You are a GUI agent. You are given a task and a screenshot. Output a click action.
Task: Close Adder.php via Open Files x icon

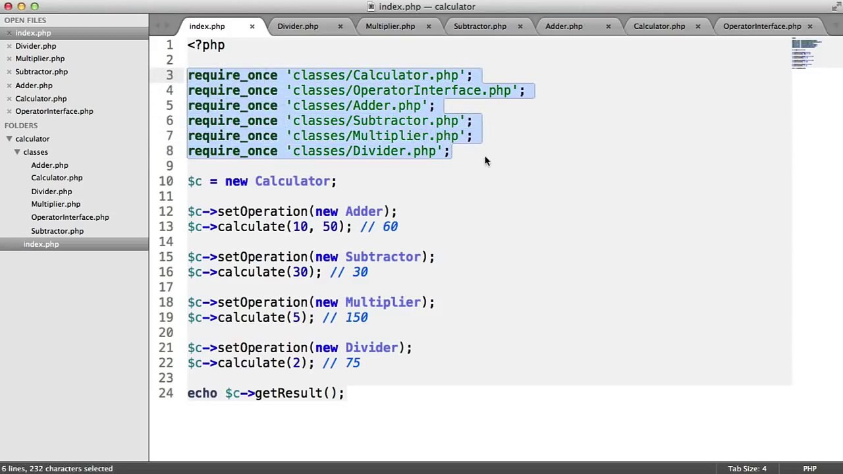(8, 86)
